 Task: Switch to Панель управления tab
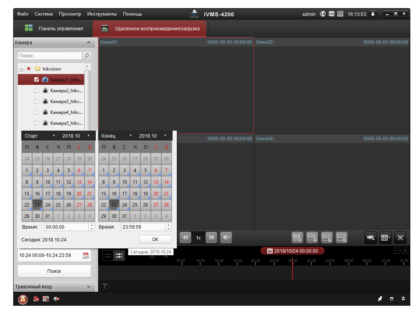point(54,28)
